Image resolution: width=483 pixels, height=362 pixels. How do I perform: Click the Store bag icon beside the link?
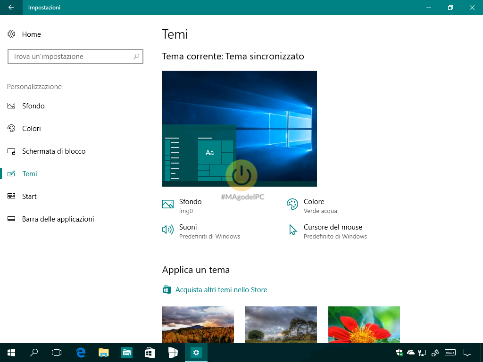(x=167, y=290)
